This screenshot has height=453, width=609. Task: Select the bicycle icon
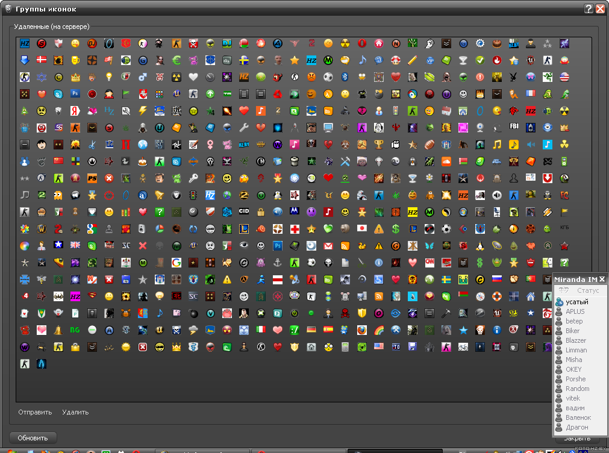click(463, 347)
